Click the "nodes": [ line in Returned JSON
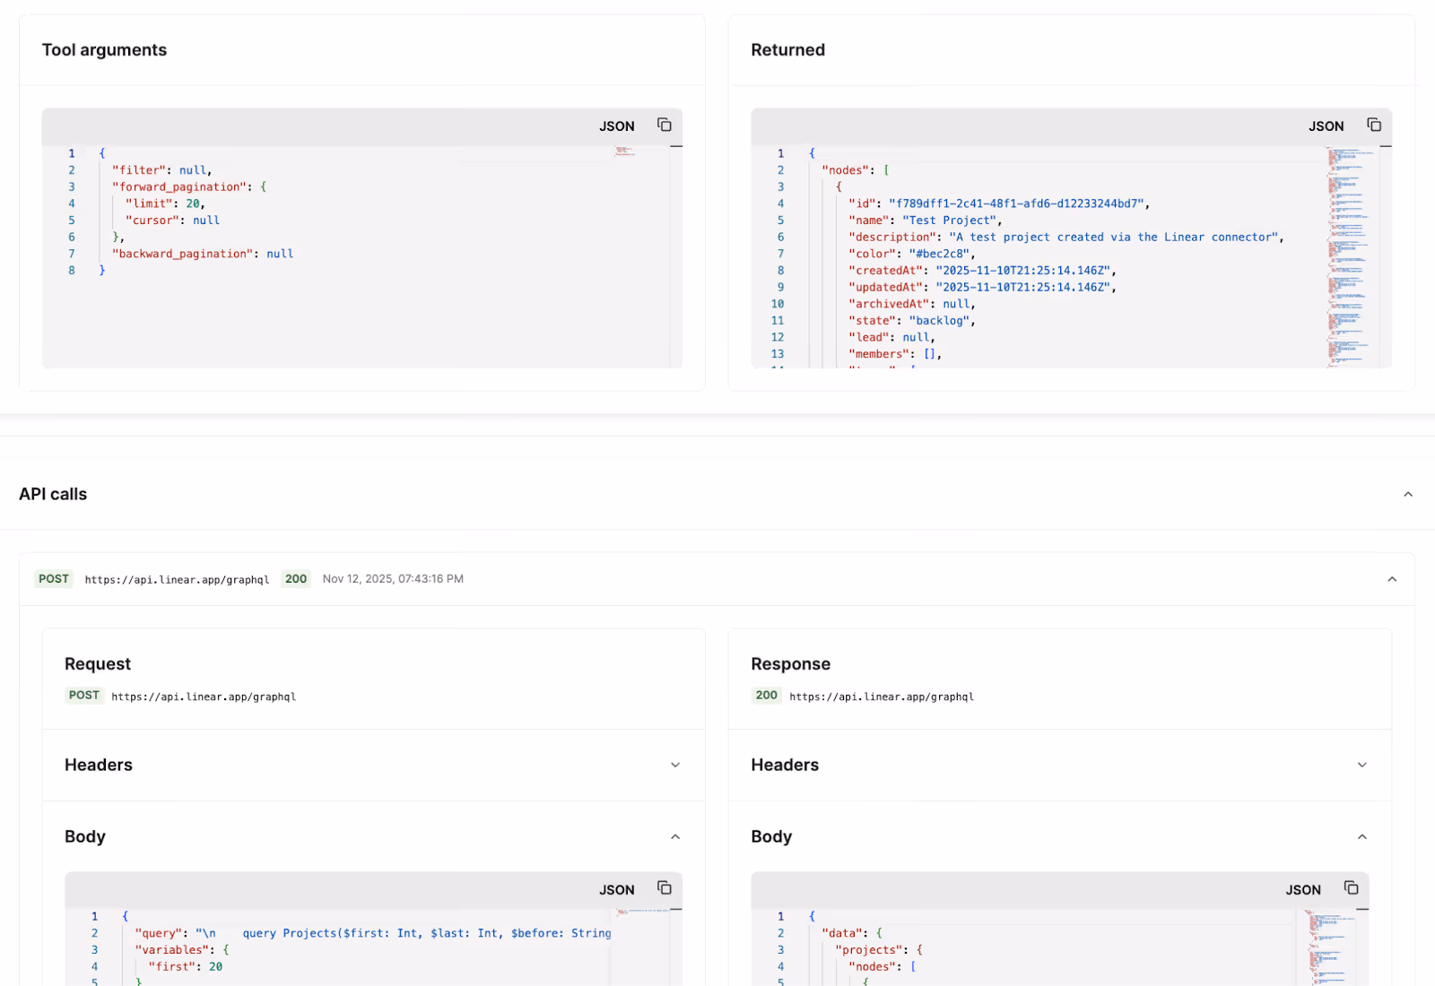1435x986 pixels. click(856, 170)
